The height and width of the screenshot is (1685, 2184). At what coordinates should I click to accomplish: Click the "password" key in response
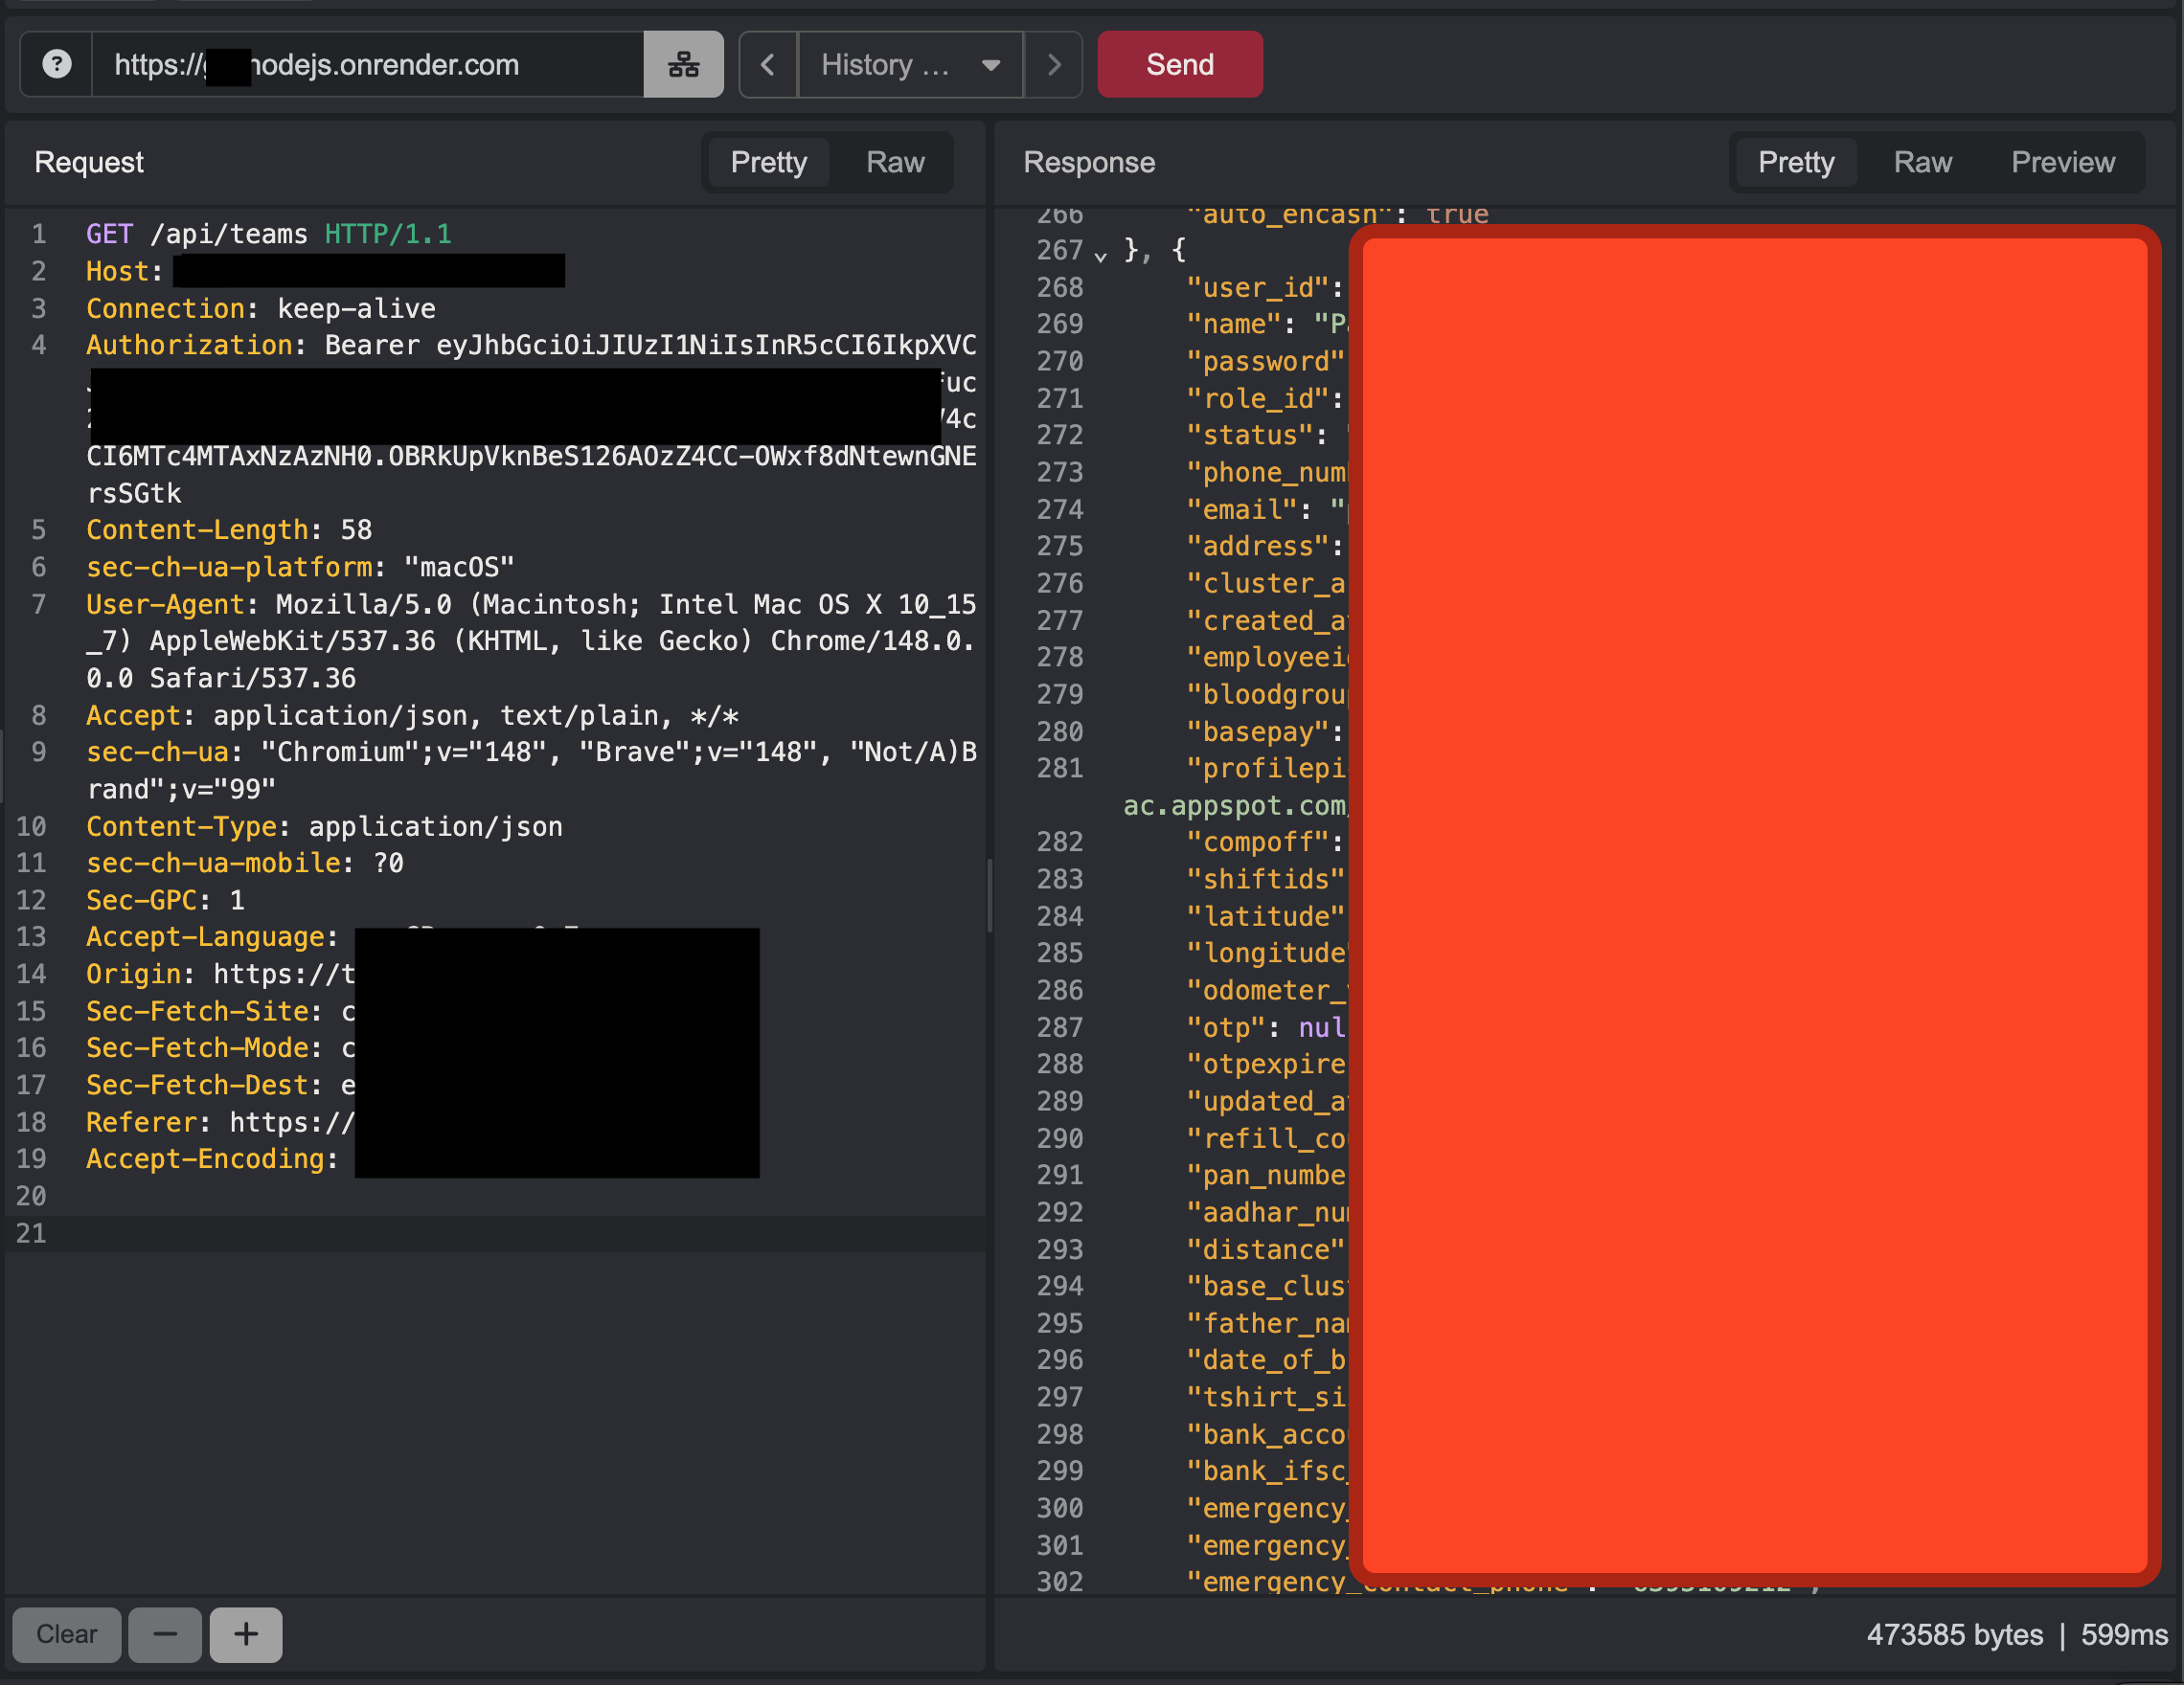coord(1265,361)
